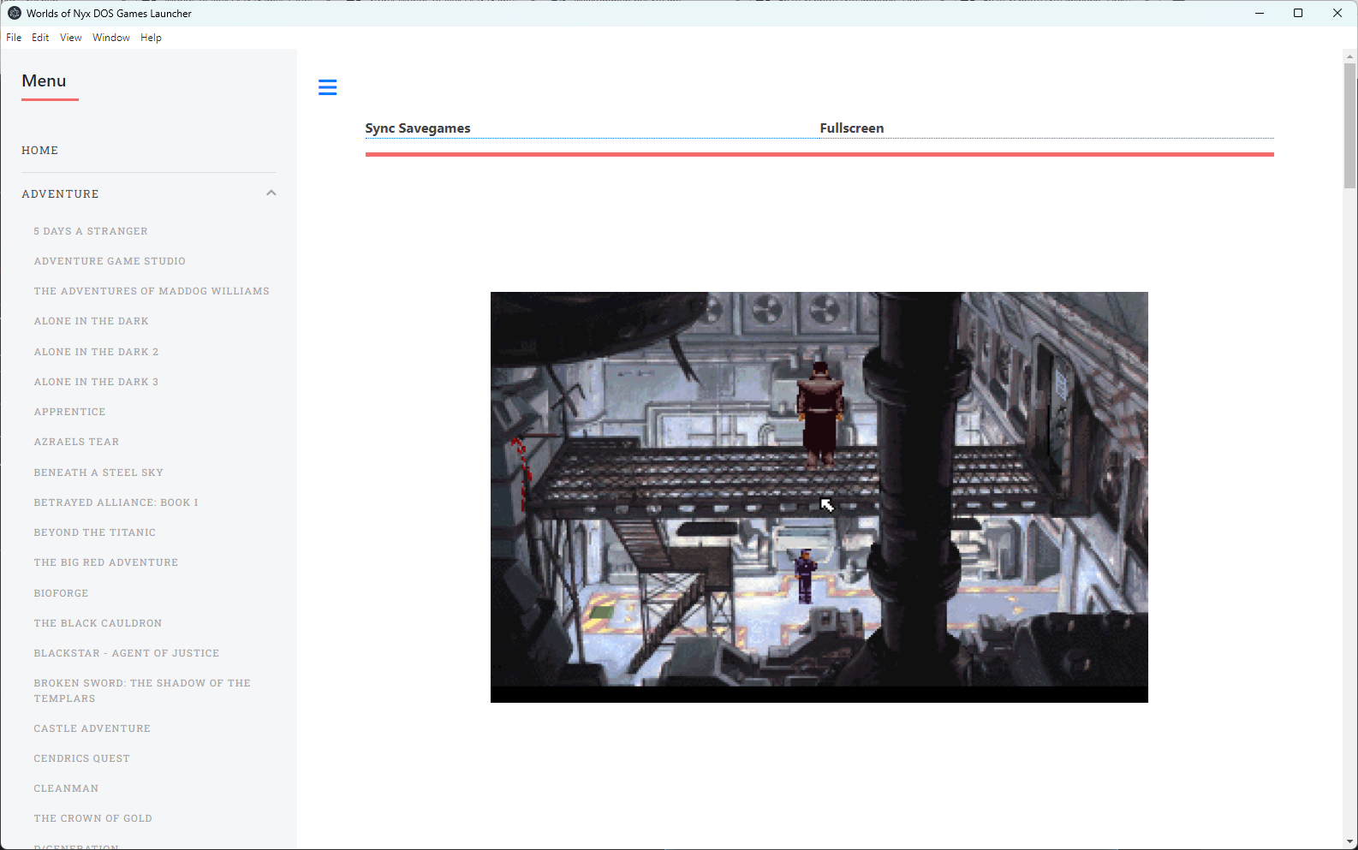This screenshot has height=850, width=1358.
Task: Close the launcher window
Action: point(1337,13)
